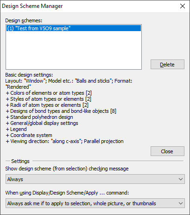Click the "Standard polyhedron design" line
The height and width of the screenshot is (215, 190).
point(39,117)
